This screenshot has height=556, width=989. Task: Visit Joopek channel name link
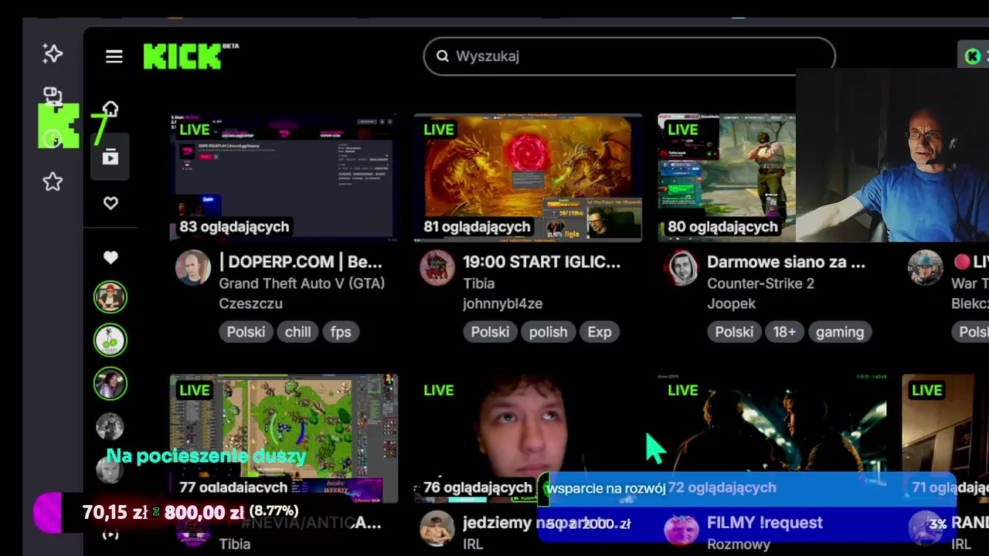click(731, 303)
